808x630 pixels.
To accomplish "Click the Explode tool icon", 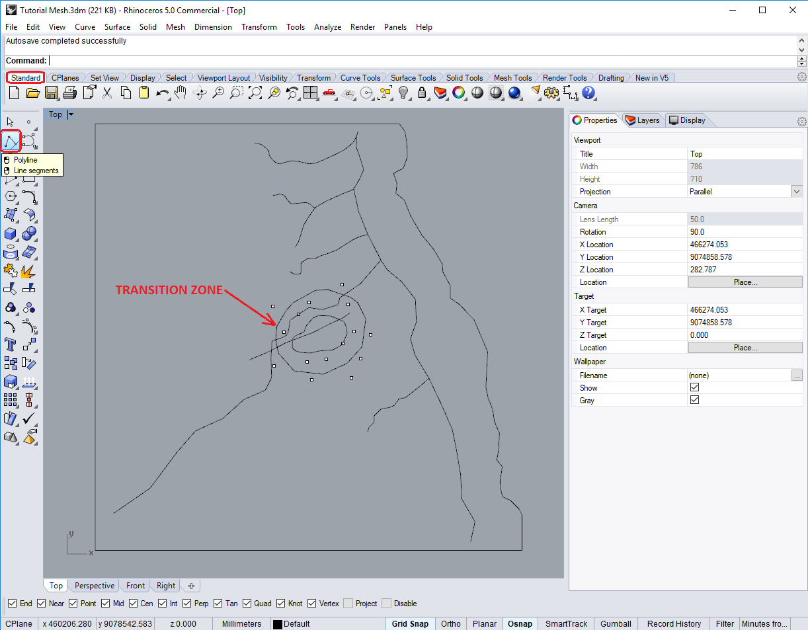I will tap(28, 270).
